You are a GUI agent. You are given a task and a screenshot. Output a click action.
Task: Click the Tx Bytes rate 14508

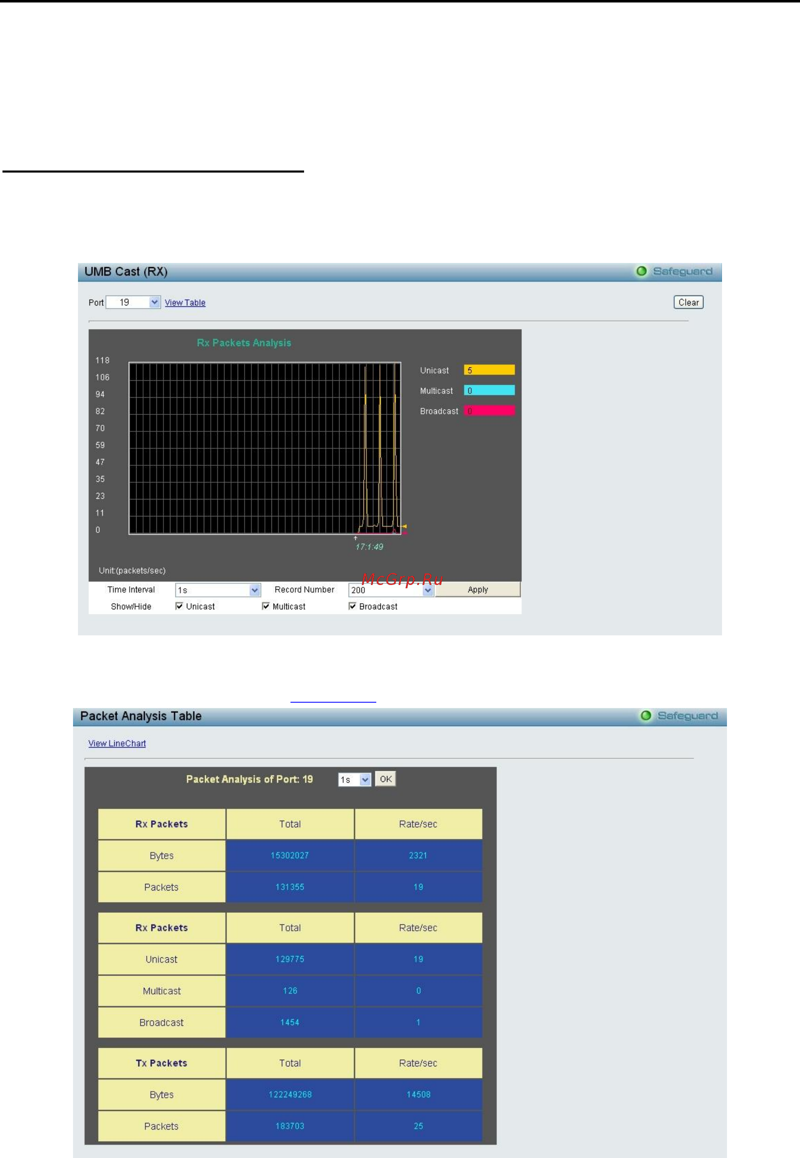[418, 1094]
